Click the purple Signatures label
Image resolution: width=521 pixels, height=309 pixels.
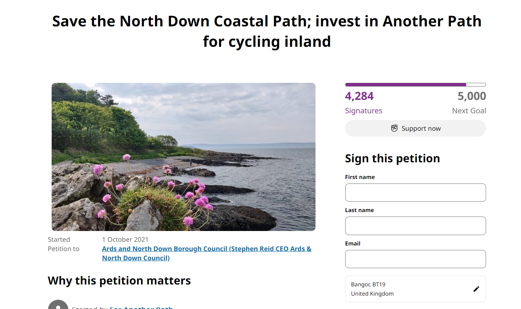click(x=363, y=111)
